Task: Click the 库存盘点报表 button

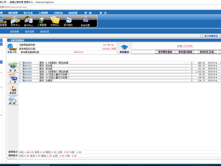Action: (x=186, y=52)
